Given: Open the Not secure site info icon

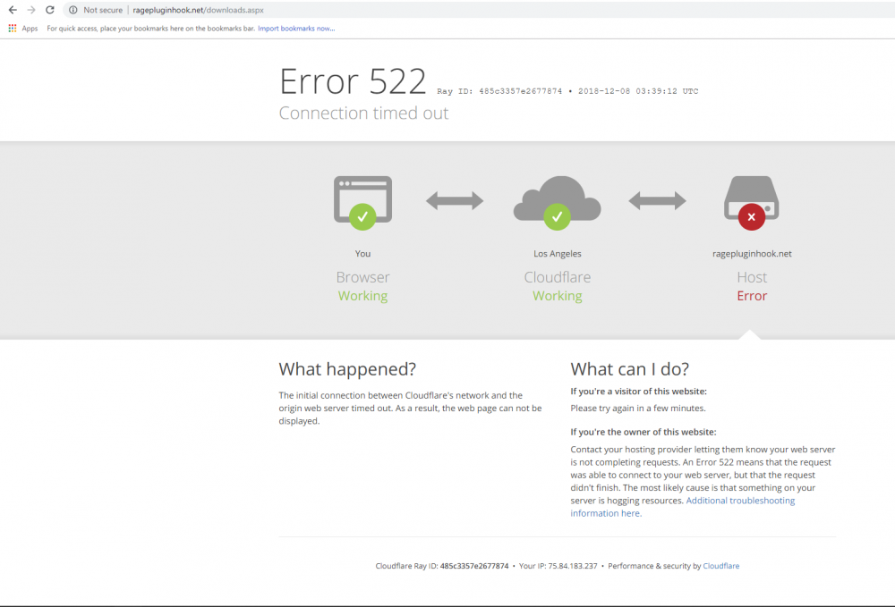Looking at the screenshot, I should (x=73, y=10).
